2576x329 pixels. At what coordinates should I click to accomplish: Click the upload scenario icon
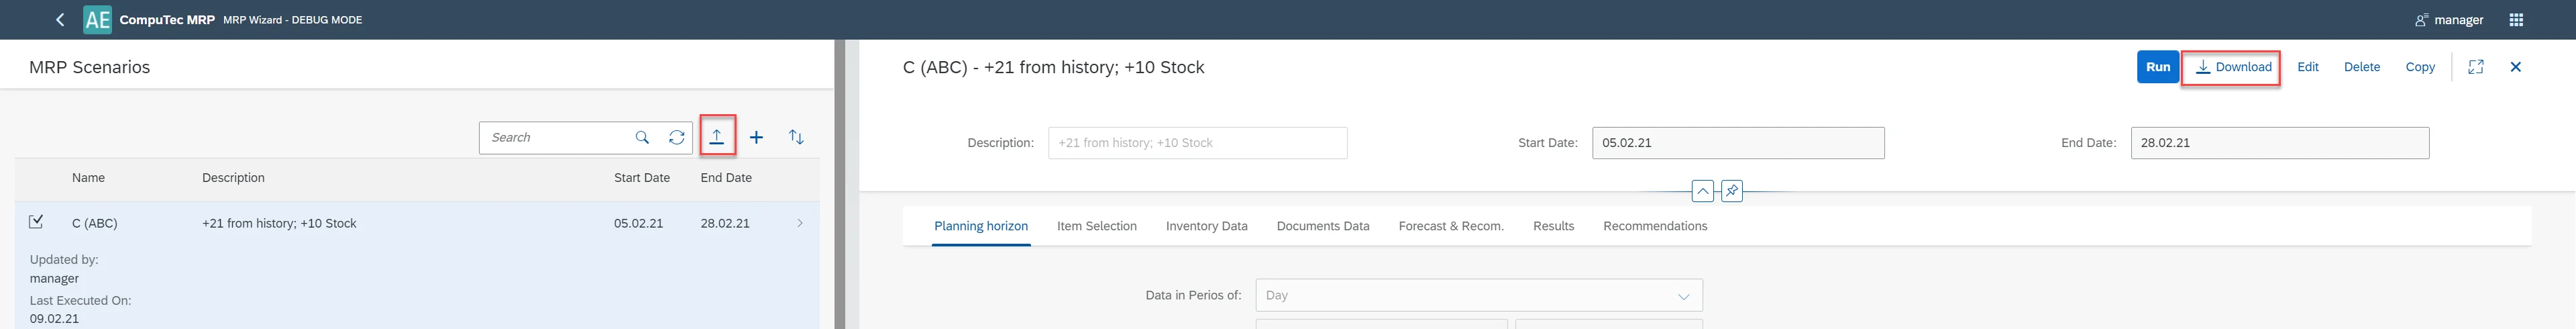coord(717,137)
